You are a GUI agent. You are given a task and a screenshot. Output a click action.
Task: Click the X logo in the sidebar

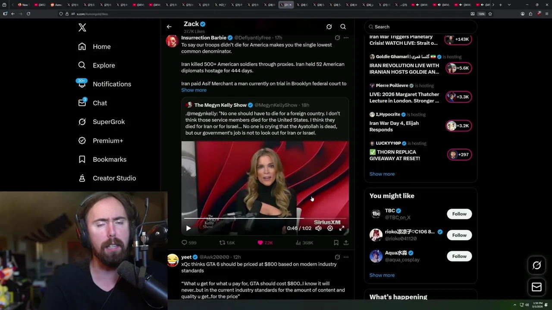82,28
